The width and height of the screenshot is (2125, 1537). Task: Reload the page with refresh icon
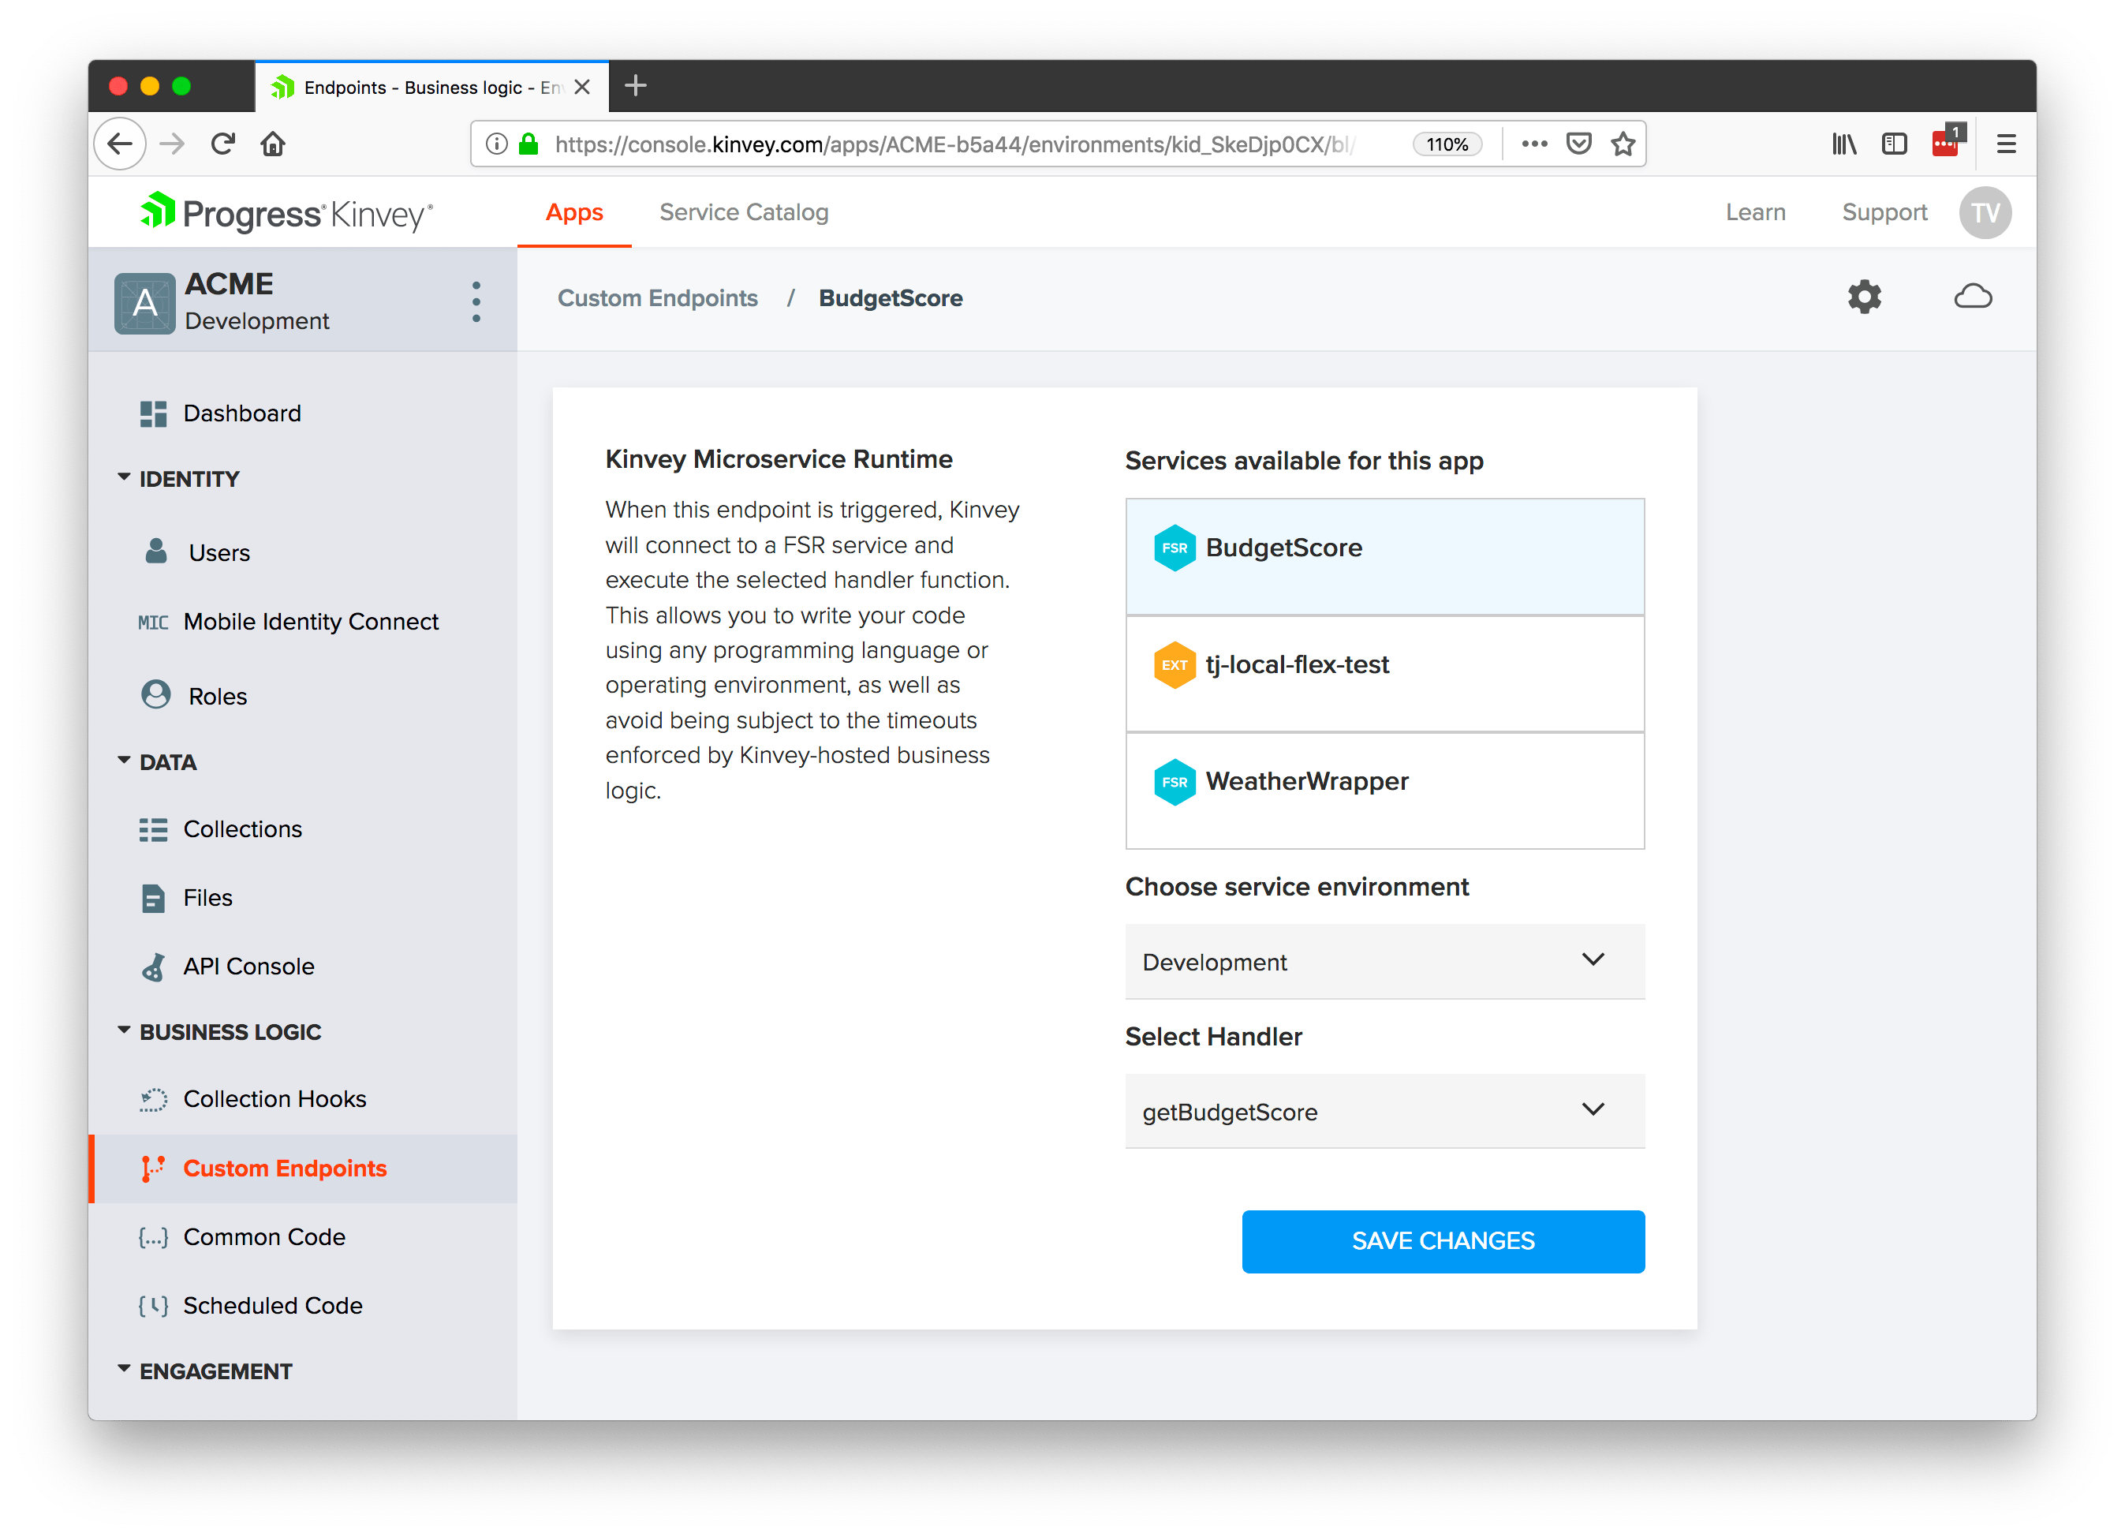(223, 144)
